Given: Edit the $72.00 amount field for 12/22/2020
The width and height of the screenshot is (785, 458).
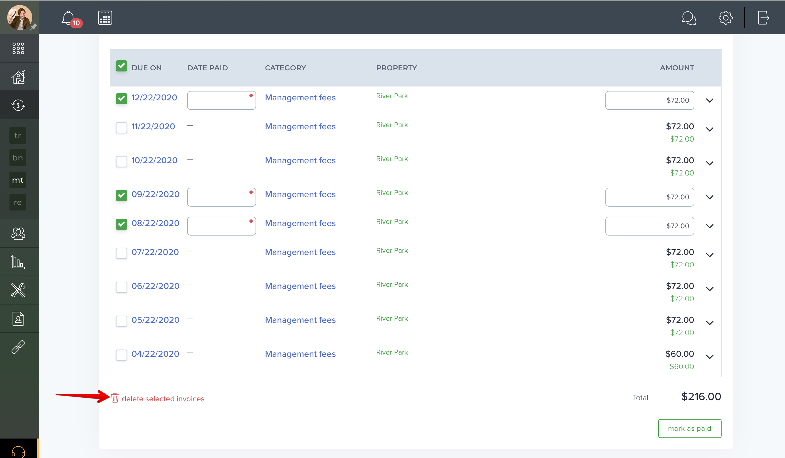Looking at the screenshot, I should pyautogui.click(x=650, y=100).
